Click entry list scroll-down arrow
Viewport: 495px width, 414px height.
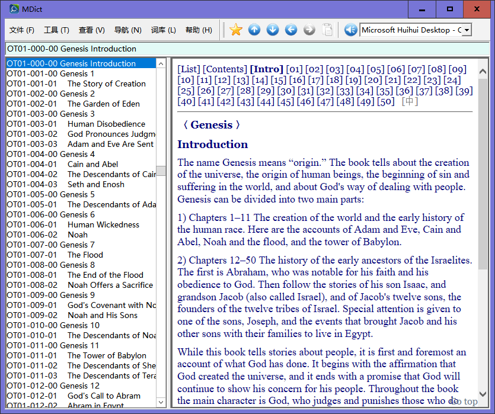(x=161, y=402)
